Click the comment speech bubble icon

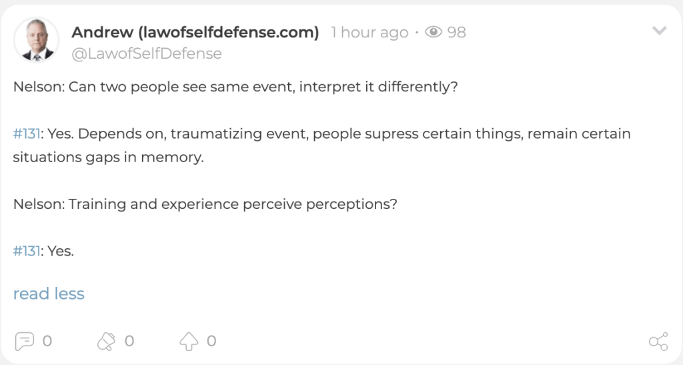point(25,341)
